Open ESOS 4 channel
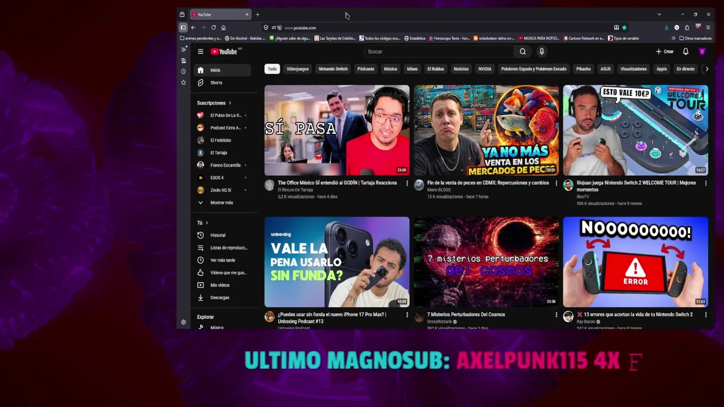Image resolution: width=724 pixels, height=407 pixels. pyautogui.click(x=222, y=177)
